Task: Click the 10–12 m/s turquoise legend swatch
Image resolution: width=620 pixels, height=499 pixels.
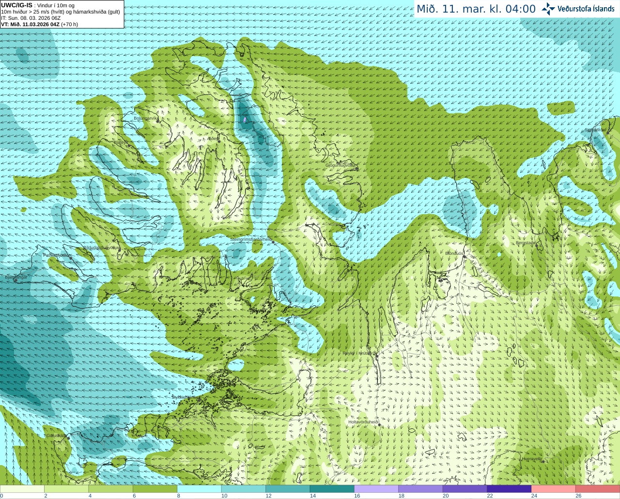Action: (x=244, y=489)
